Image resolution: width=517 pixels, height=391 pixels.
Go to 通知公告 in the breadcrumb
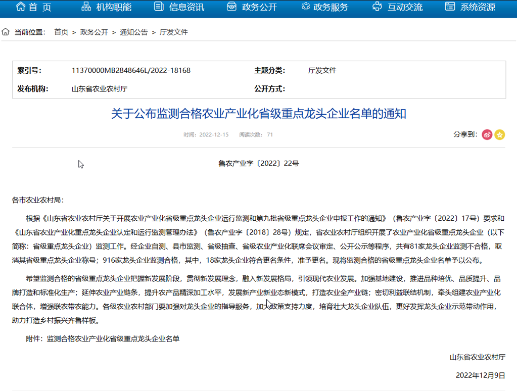[x=133, y=32]
